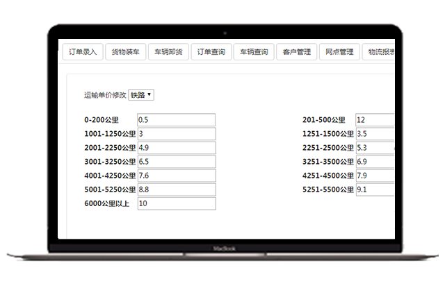Viewport: 445px width, 295px height.
Task: Open the 订单录入 tab
Action: coord(83,52)
